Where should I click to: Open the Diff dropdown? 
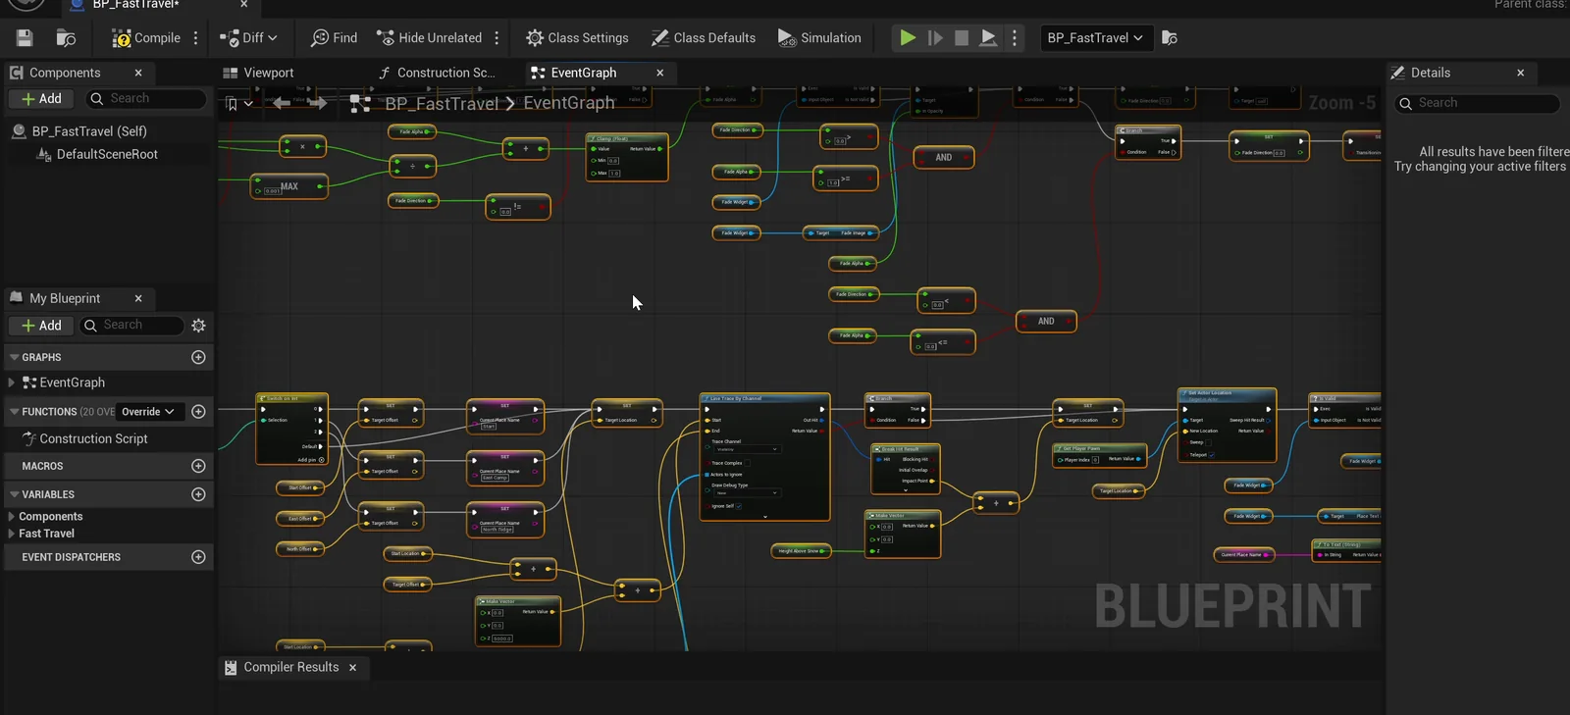point(248,38)
